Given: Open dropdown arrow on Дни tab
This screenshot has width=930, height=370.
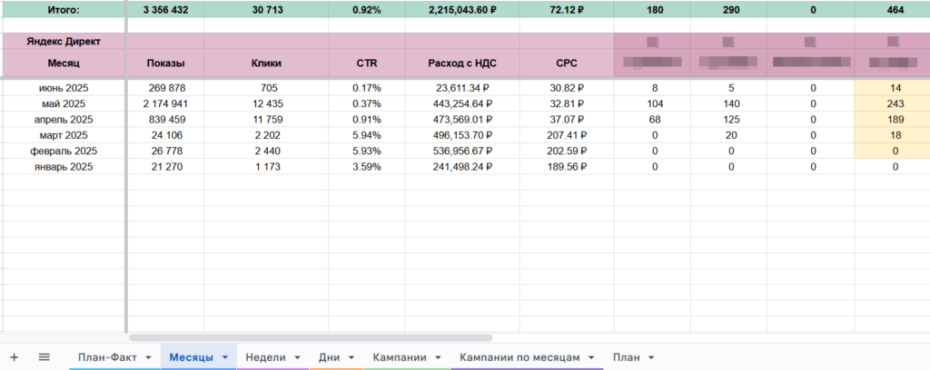Looking at the screenshot, I should pos(351,357).
